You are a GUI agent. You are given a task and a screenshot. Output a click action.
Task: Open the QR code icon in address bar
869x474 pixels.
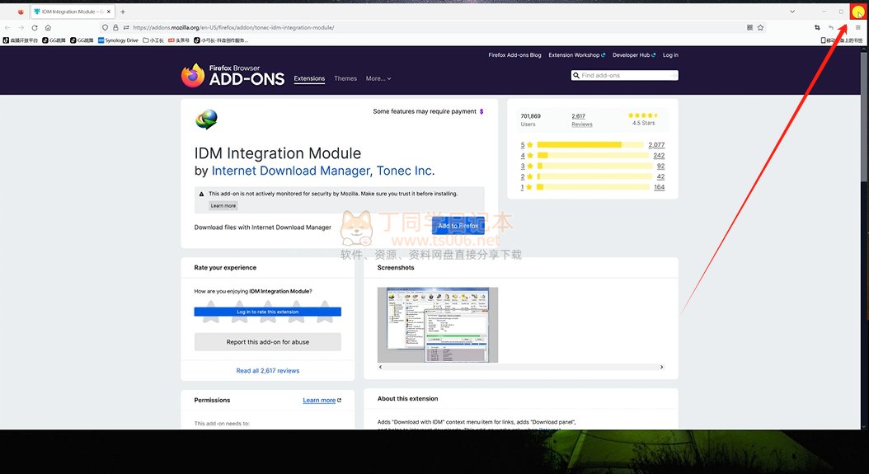pyautogui.click(x=749, y=27)
